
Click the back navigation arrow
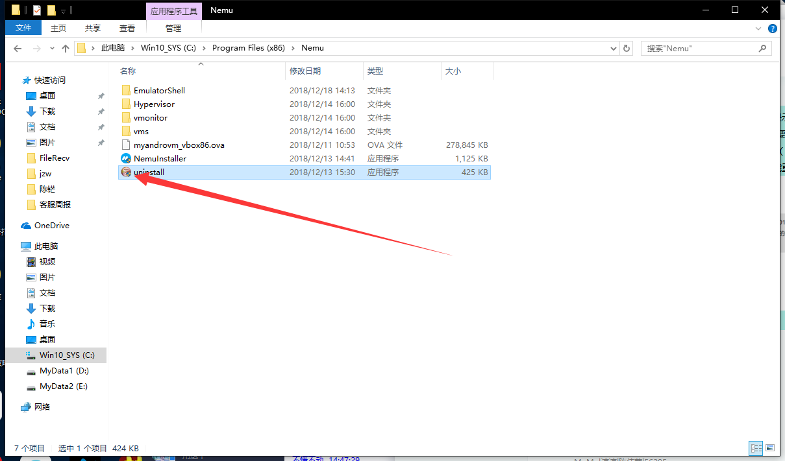pyautogui.click(x=18, y=49)
